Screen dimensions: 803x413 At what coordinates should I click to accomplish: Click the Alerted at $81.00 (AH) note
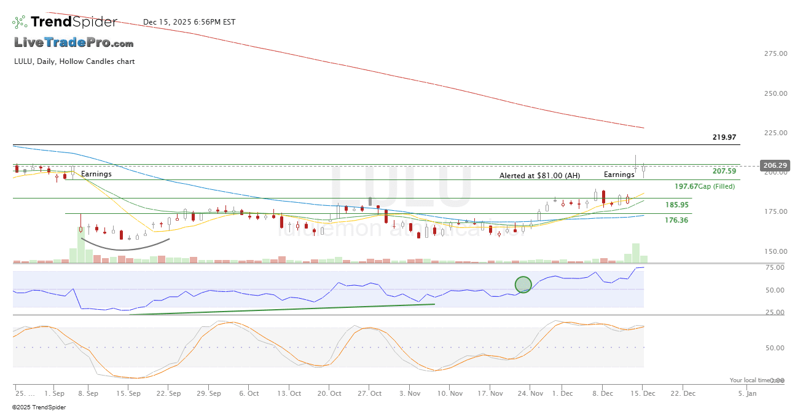pyautogui.click(x=539, y=175)
